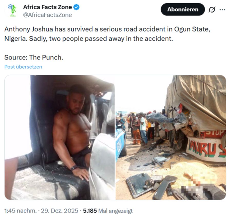
Task: Open the three-dot more options menu
Action: (x=222, y=10)
